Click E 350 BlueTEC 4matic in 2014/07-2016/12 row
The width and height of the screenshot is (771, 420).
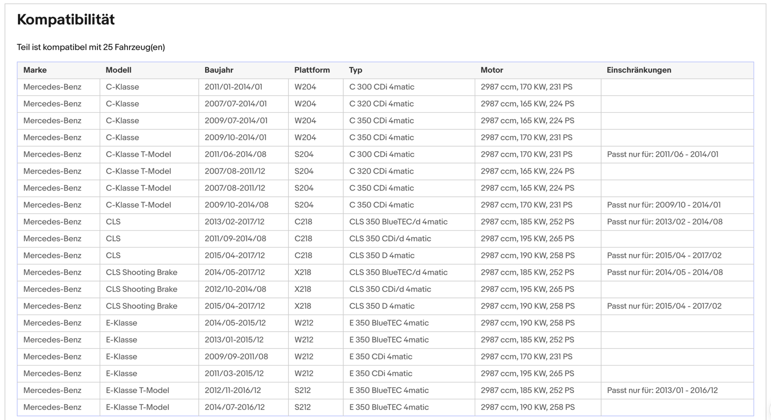389,407
